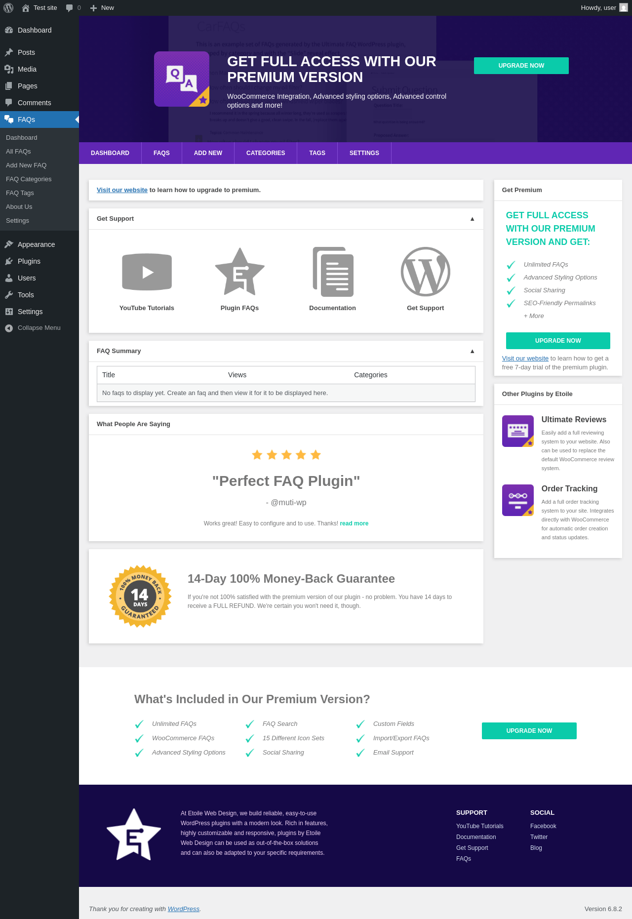Click the Tools wrench icon

[x=9, y=295]
